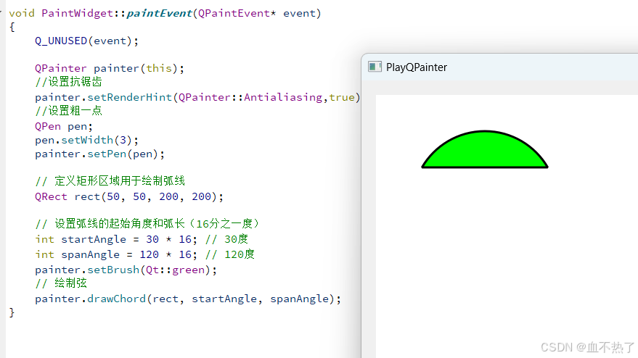Click the PaintWidget class name
This screenshot has width=638, height=358.
[78, 14]
